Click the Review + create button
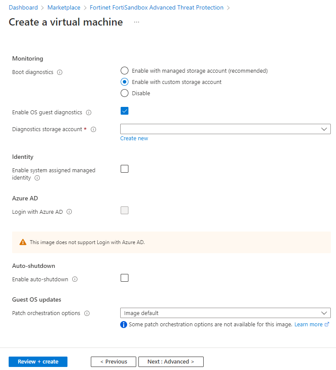This screenshot has width=336, height=370. click(x=38, y=362)
